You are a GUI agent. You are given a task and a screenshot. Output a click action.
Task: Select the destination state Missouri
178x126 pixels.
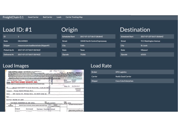(x=144, y=50)
